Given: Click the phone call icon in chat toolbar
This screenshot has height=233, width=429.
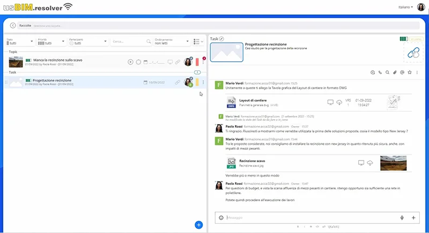Looking at the screenshot, I should [380, 72].
